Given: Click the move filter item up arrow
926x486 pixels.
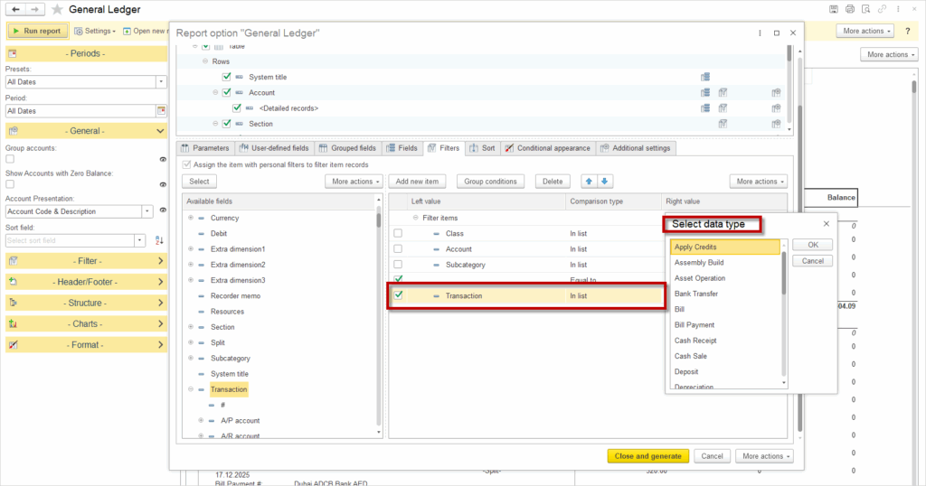Looking at the screenshot, I should pyautogui.click(x=588, y=182).
